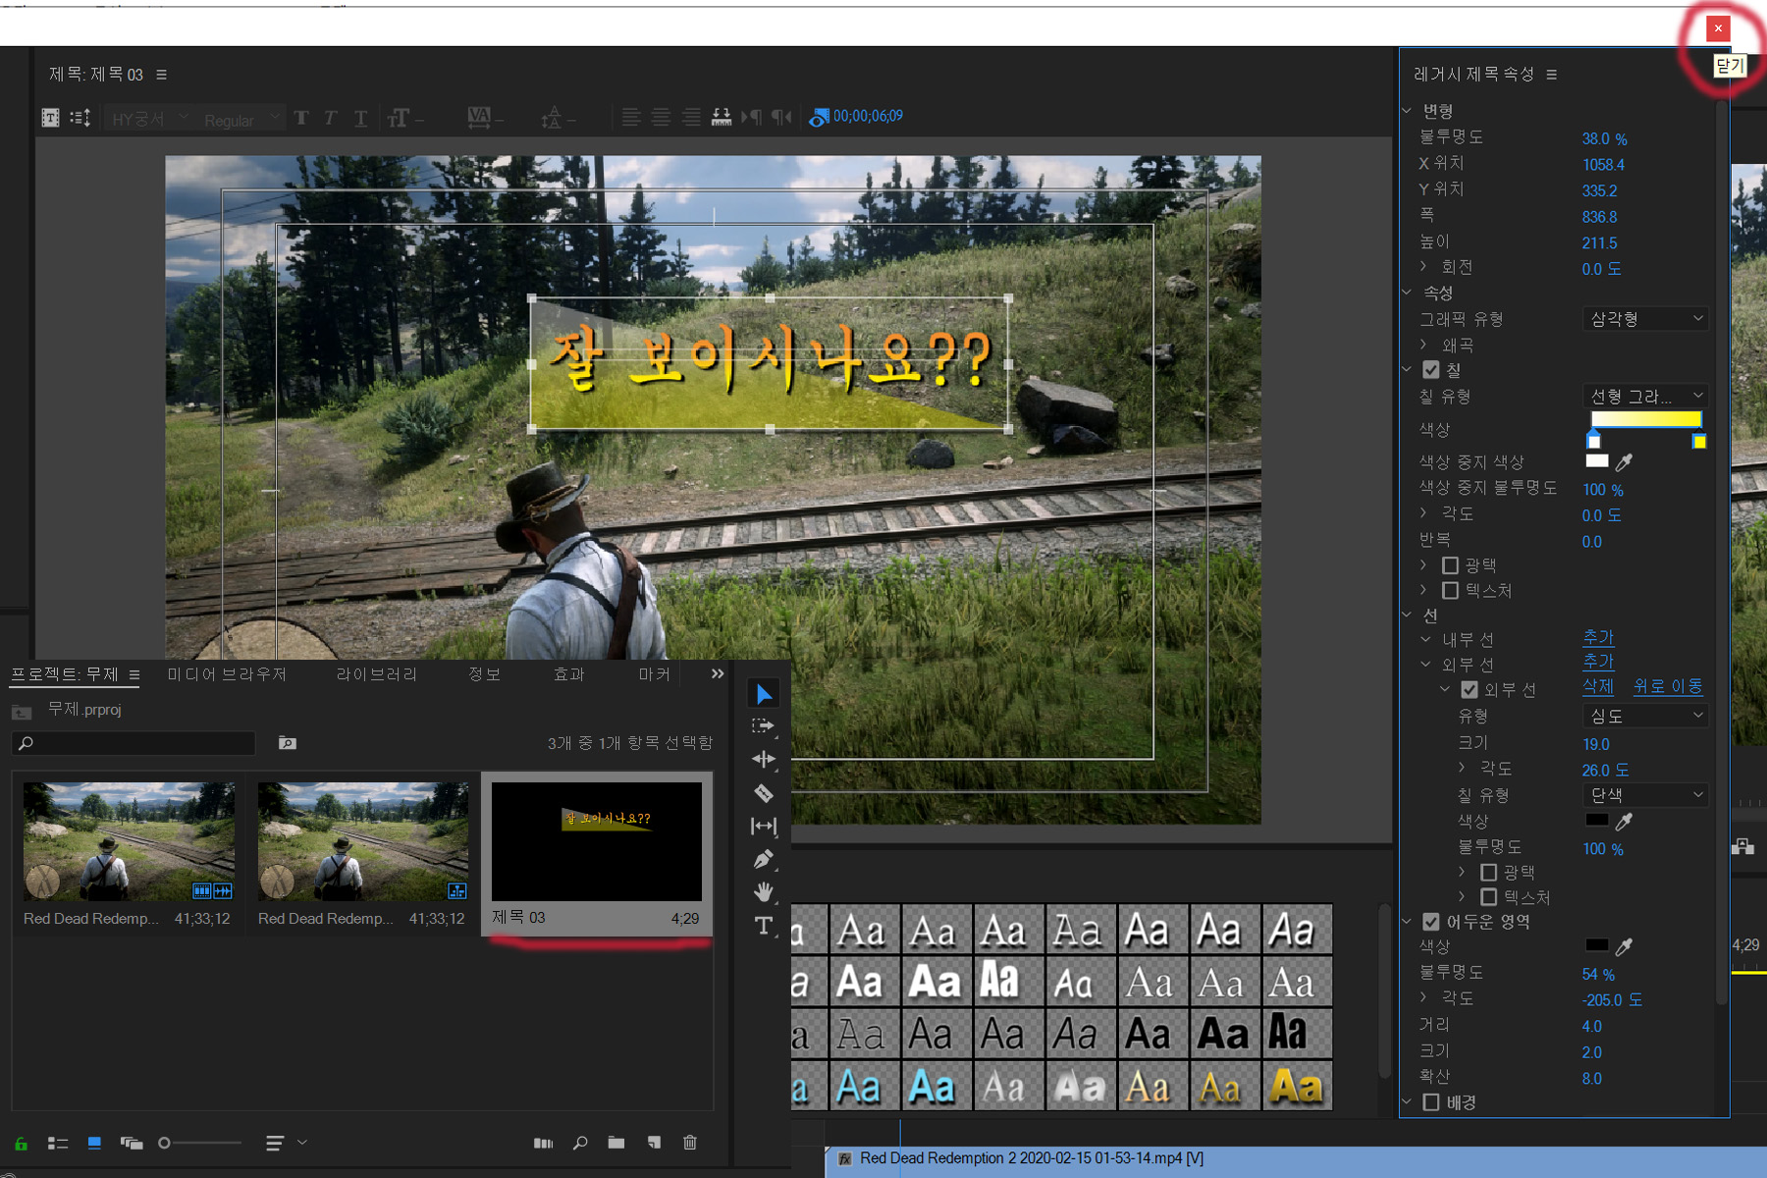The height and width of the screenshot is (1178, 1767).
Task: Open the 미디어 브라우저 tab
Action: (227, 674)
